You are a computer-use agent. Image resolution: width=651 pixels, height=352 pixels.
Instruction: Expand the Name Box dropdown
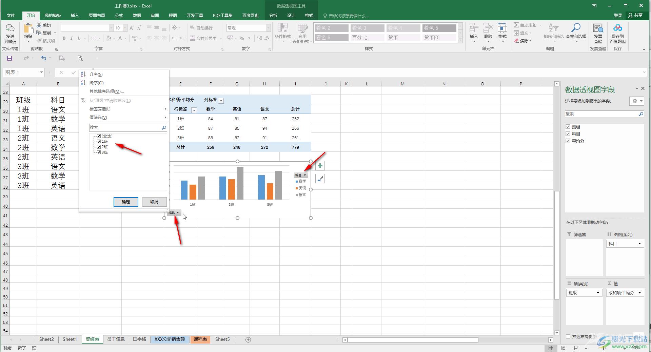41,72
